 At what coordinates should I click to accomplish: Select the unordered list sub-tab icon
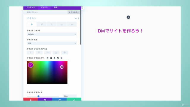coord(52,24)
